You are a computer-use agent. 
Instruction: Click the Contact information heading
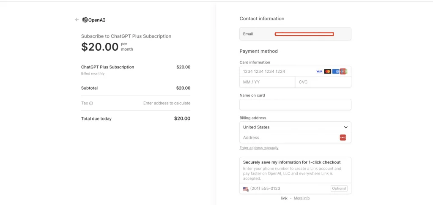(262, 19)
